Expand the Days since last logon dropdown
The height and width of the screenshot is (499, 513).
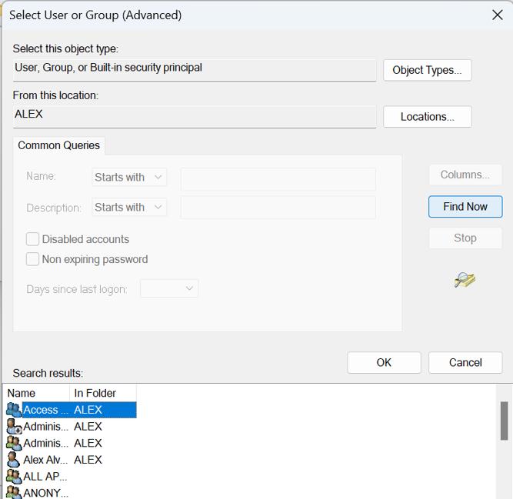point(169,289)
